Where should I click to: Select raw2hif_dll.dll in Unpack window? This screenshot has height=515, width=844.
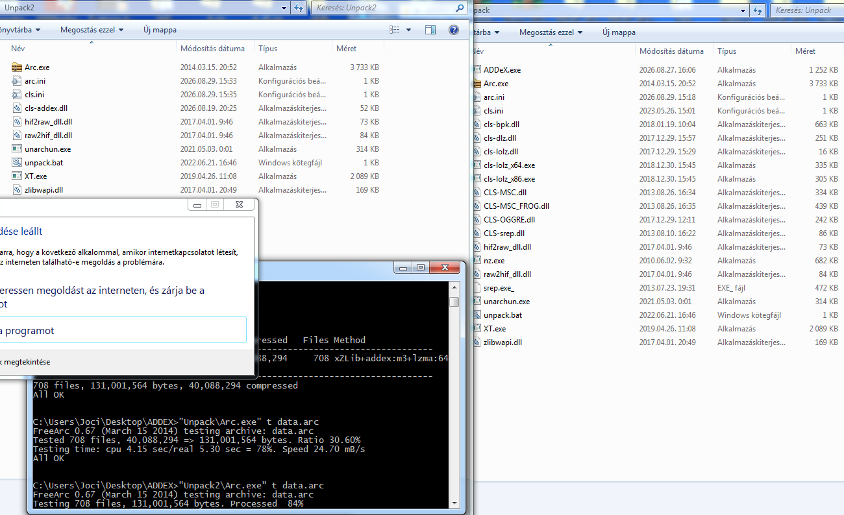tap(507, 274)
